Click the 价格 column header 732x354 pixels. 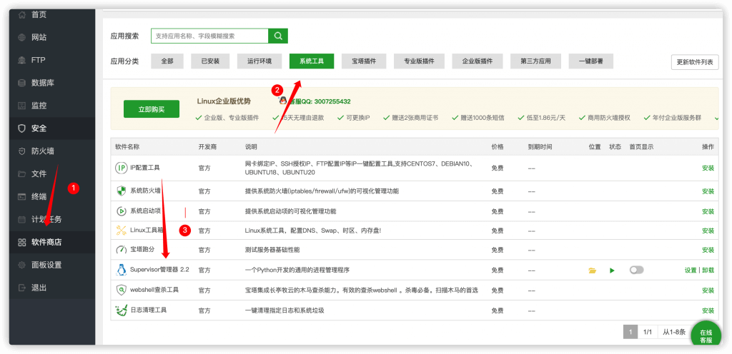(498, 147)
